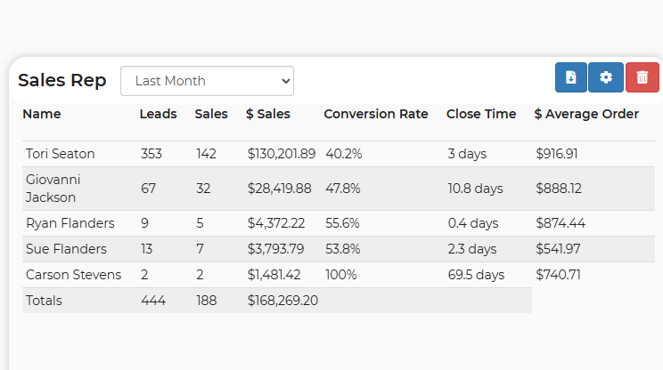Image resolution: width=663 pixels, height=370 pixels.
Task: Click the $4,372.22 sales amount
Action: pos(276,222)
